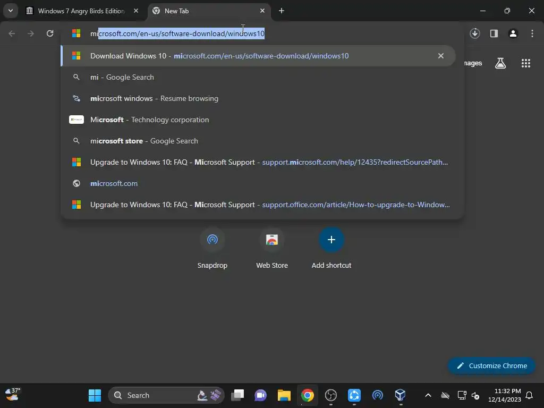Open the tab search dropdown arrow
The width and height of the screenshot is (544, 408).
click(11, 11)
